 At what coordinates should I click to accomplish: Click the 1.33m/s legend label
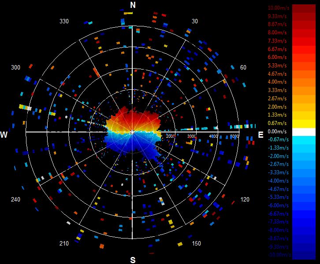277,115
